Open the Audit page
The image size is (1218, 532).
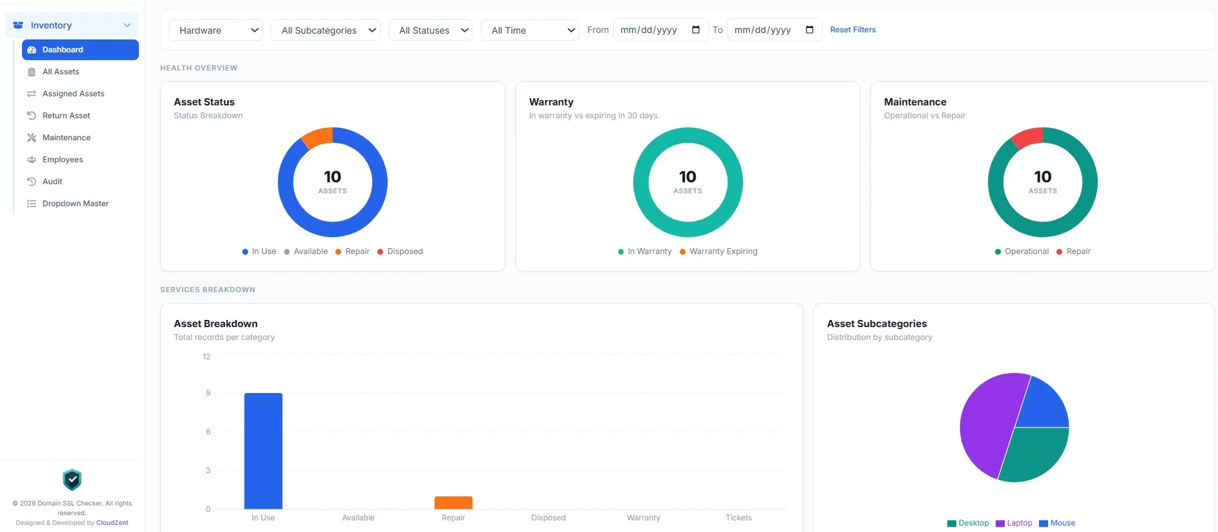tap(80, 182)
